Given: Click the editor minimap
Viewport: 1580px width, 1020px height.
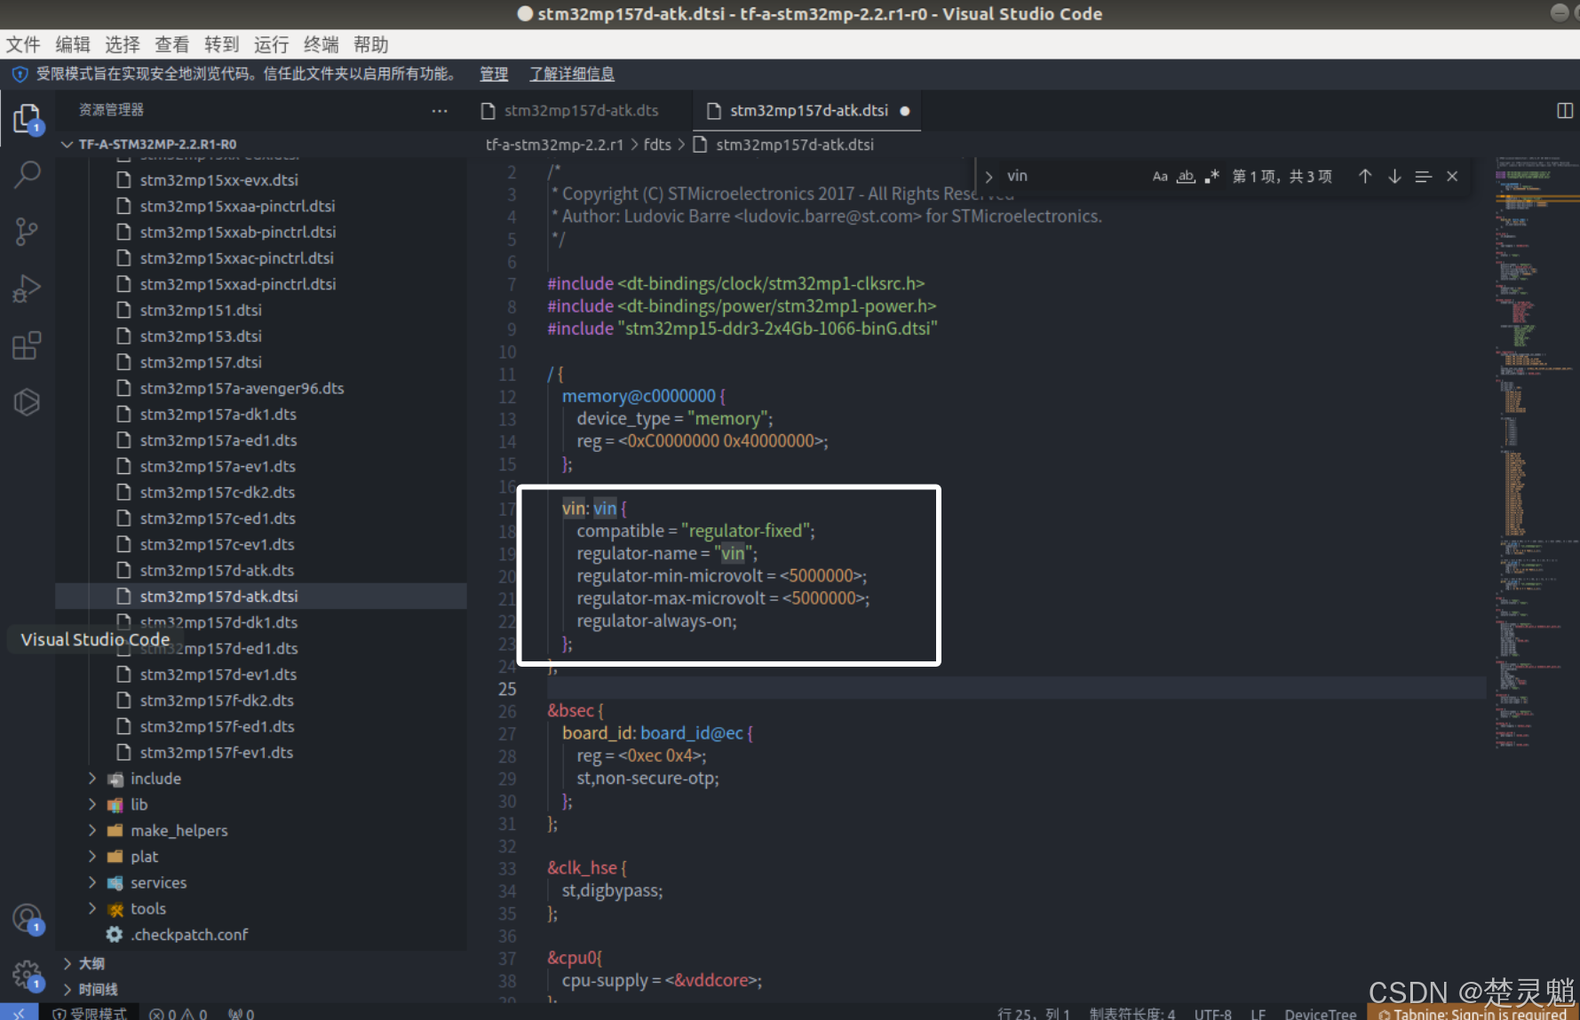Looking at the screenshot, I should click(x=1534, y=453).
